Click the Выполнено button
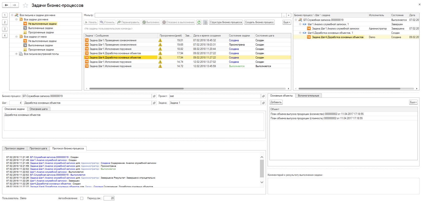The width and height of the screenshot is (422, 203). 151,22
